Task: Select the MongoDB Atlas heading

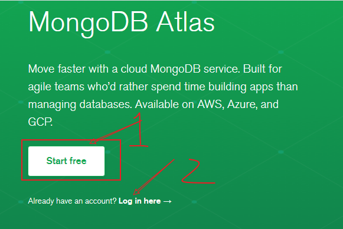Action: (122, 23)
